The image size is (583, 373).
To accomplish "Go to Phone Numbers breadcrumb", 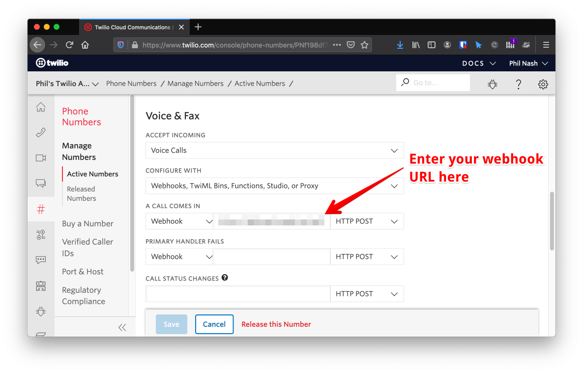I will tap(131, 83).
